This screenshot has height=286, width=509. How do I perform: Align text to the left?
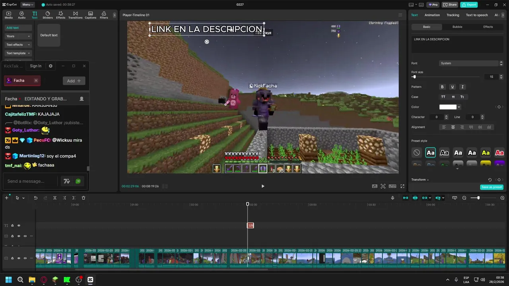444,127
